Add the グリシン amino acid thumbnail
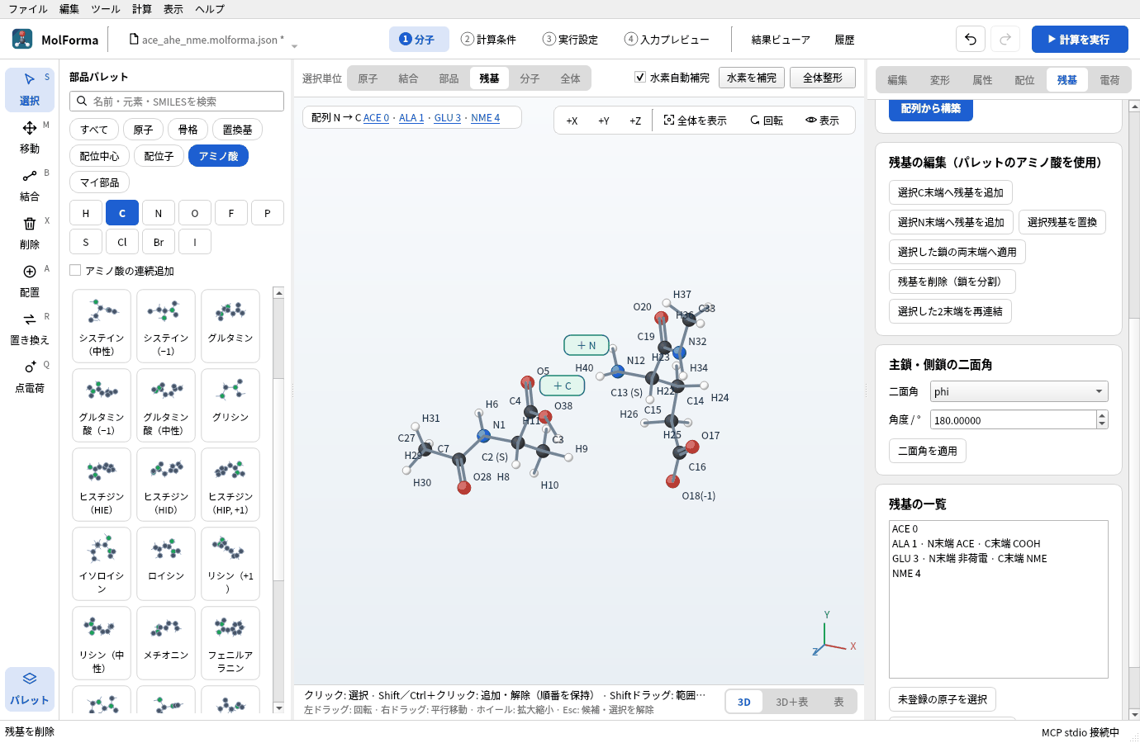This screenshot has width=1140, height=743. pyautogui.click(x=230, y=405)
